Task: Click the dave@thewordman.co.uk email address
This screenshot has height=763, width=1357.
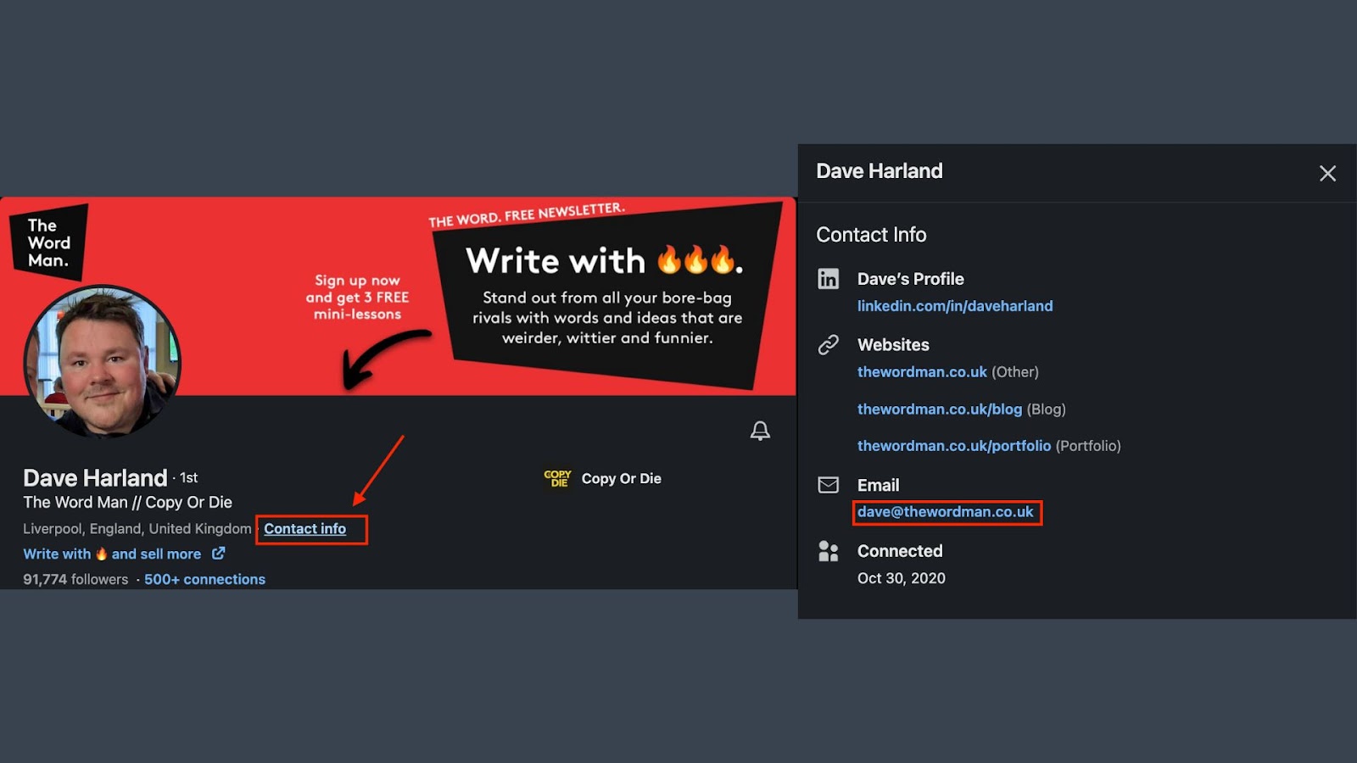Action: (x=946, y=512)
